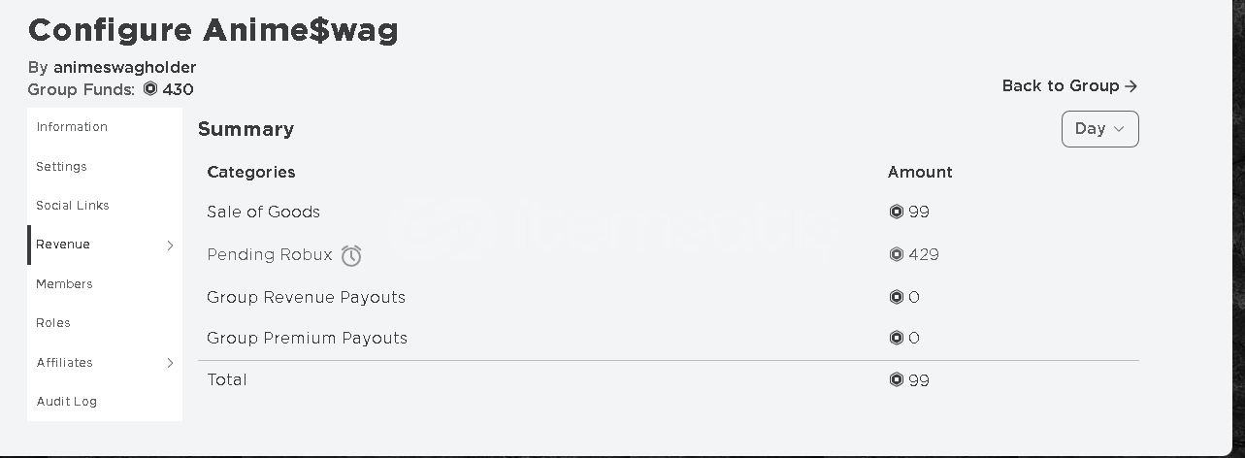This screenshot has width=1245, height=458.
Task: Click the Robux icon in Group Premium Payouts row
Action: coord(896,338)
